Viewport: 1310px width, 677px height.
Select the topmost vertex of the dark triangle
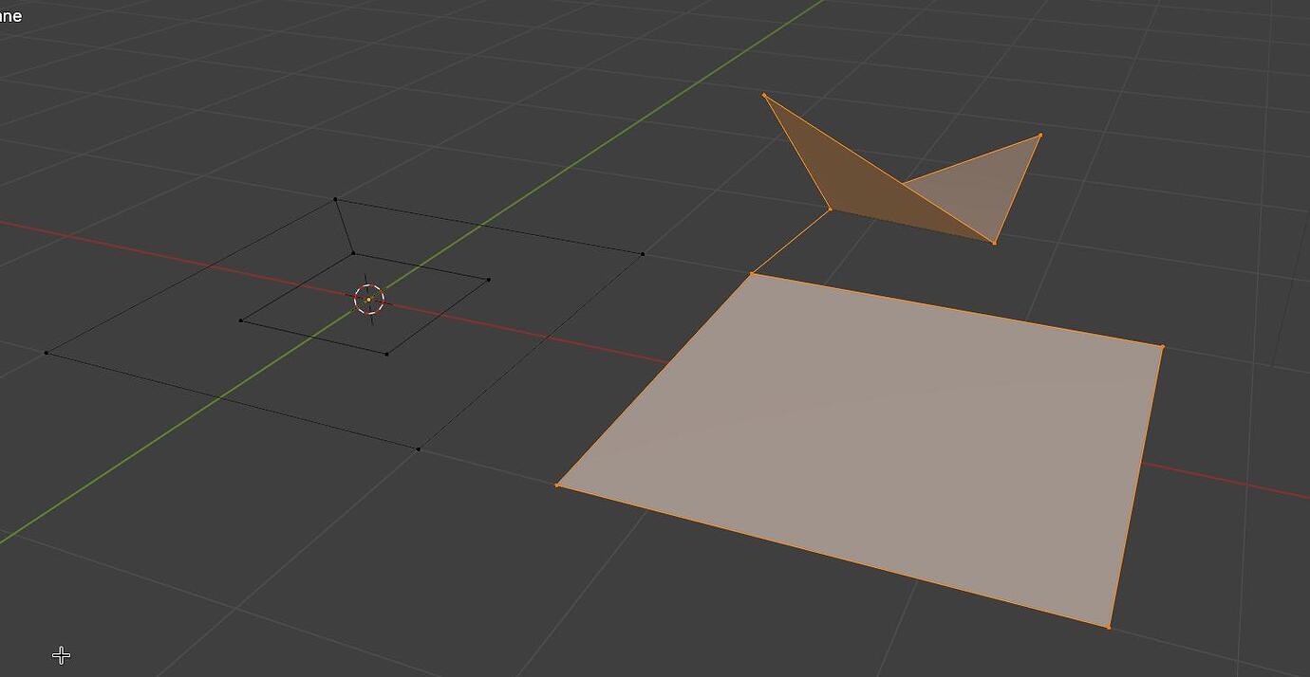pos(764,95)
